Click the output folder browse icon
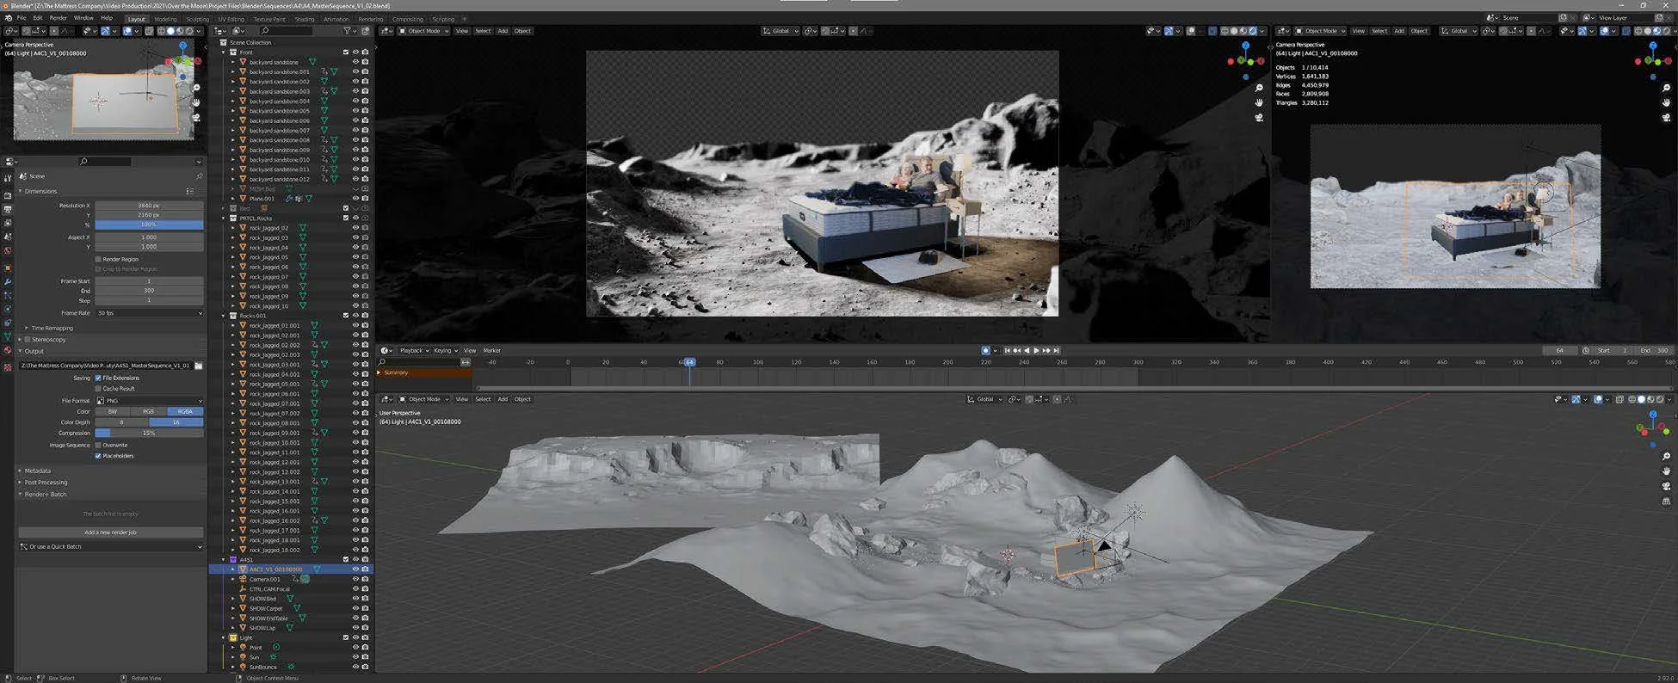 199,366
